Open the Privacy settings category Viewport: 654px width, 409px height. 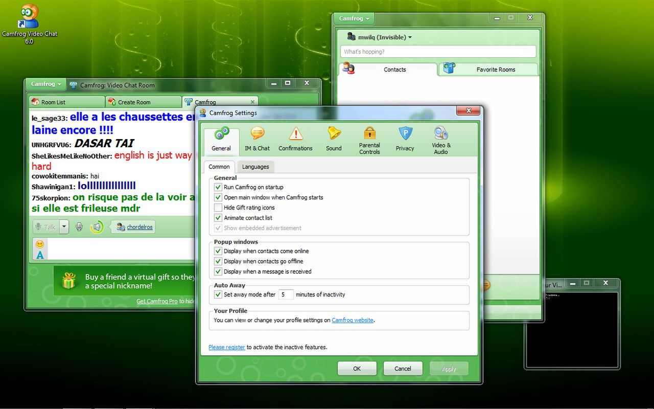(405, 140)
